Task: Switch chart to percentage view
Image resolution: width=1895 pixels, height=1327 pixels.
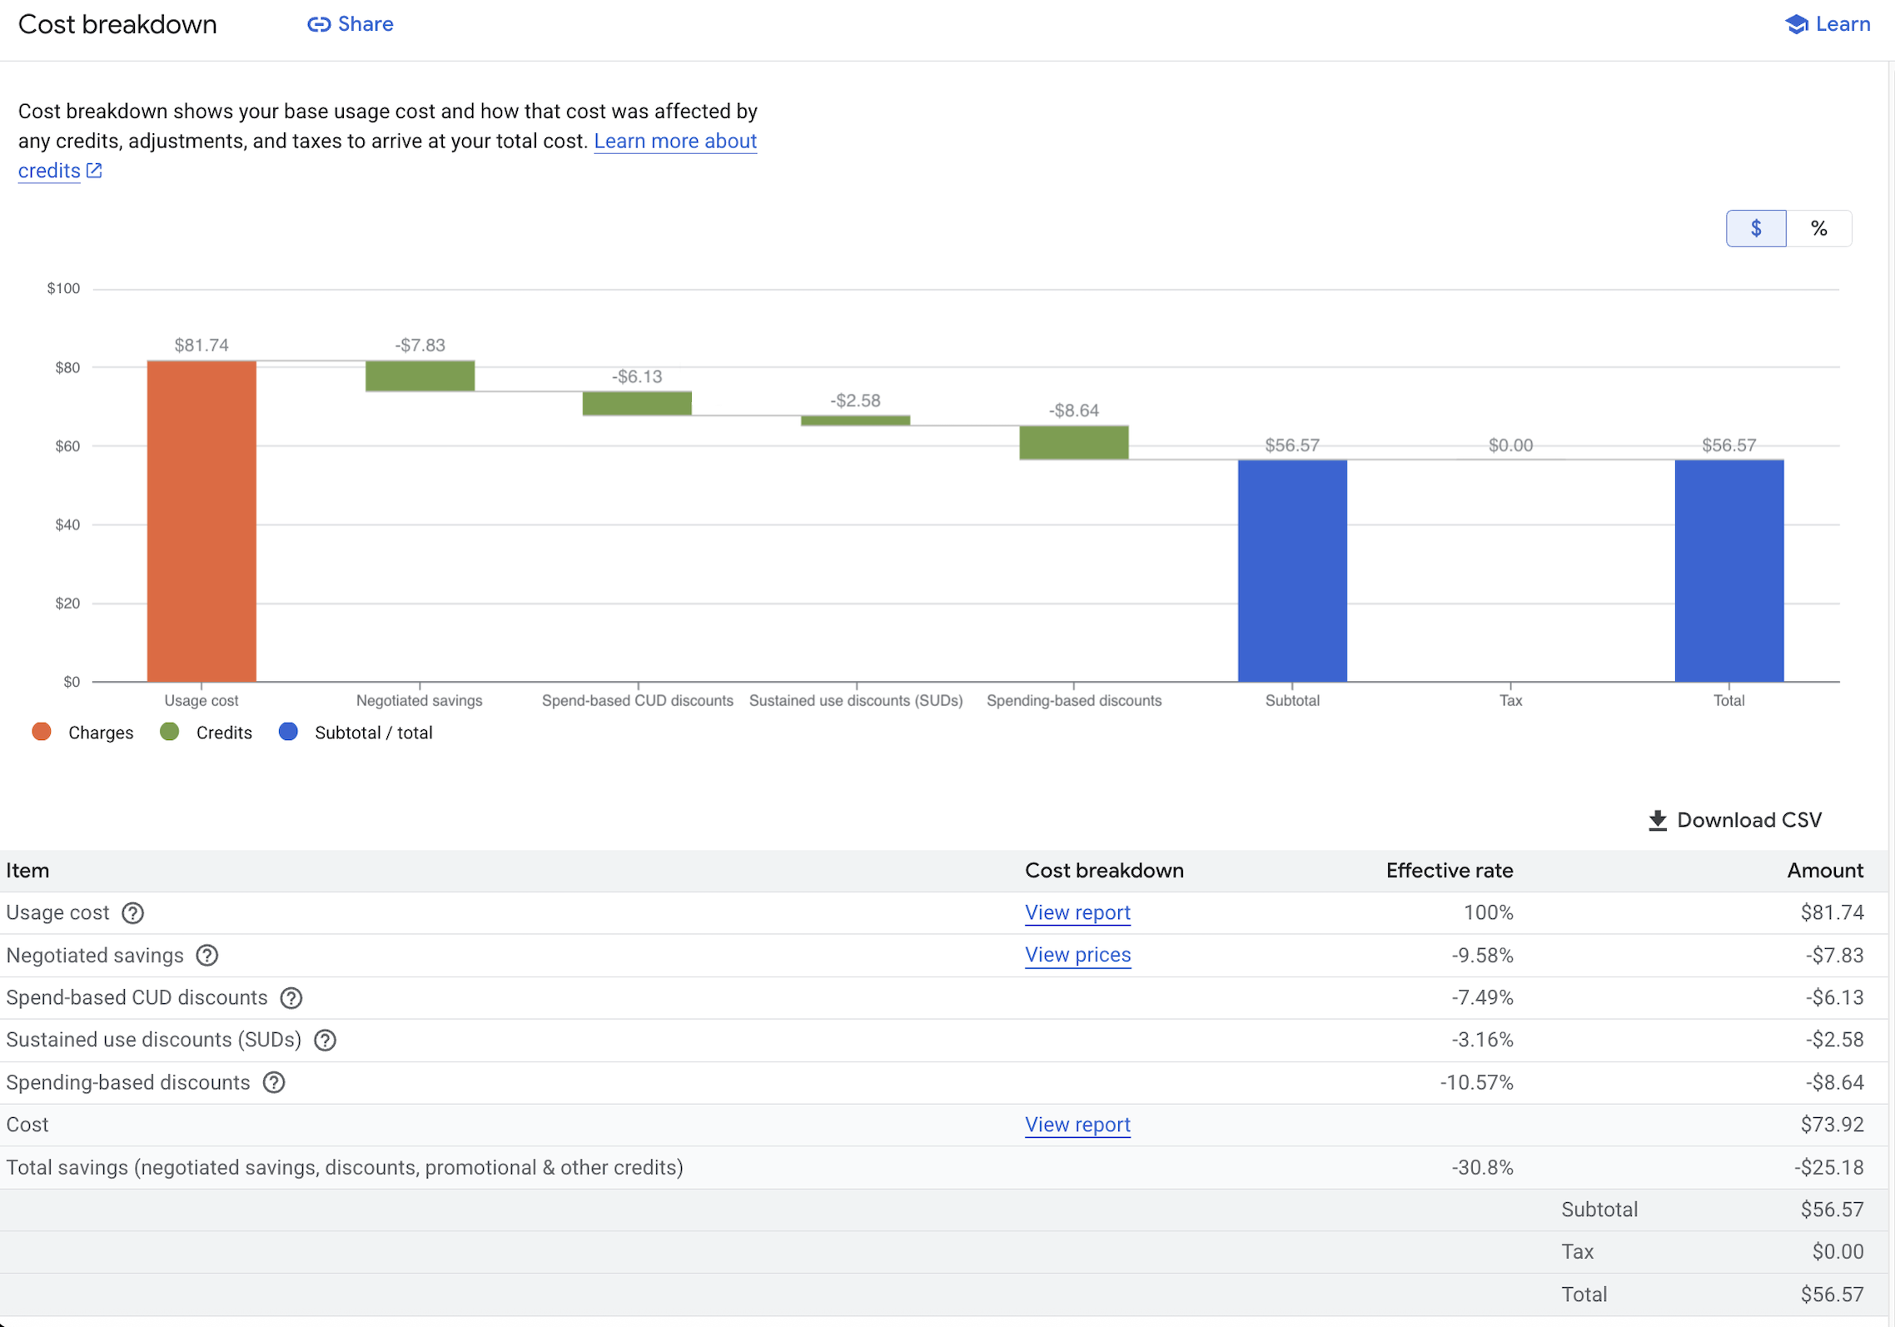Action: click(1819, 227)
